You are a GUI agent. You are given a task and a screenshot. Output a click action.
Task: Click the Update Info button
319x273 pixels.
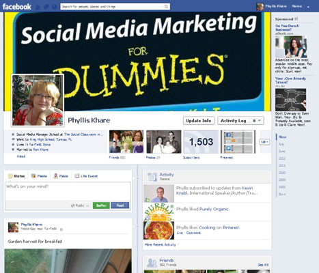[x=199, y=121]
